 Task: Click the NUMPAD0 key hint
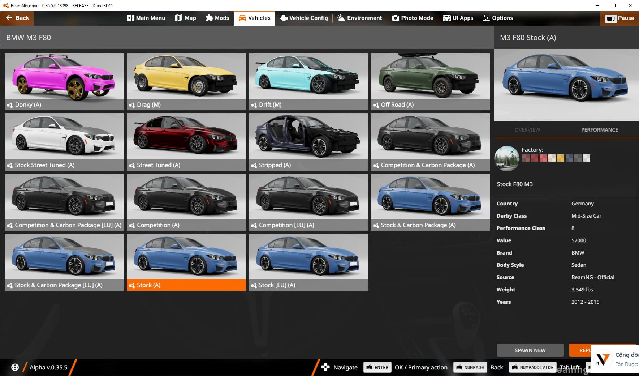tap(470, 367)
